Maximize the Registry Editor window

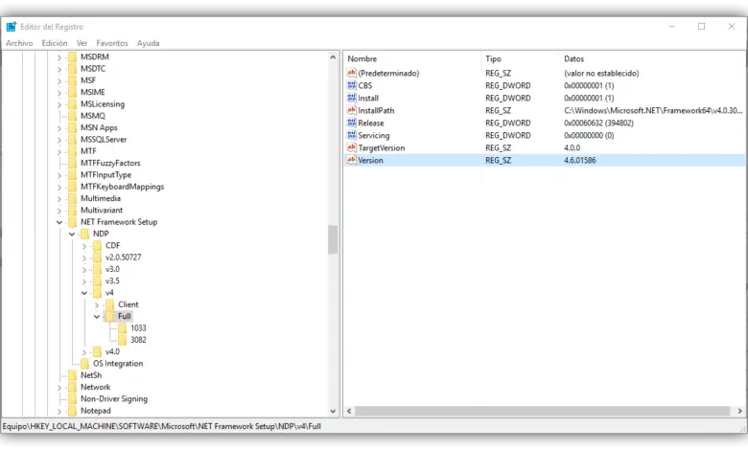point(701,26)
